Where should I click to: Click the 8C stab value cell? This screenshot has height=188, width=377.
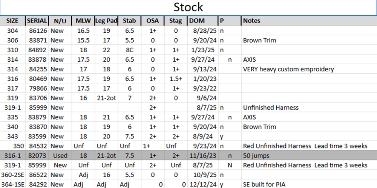129,50
